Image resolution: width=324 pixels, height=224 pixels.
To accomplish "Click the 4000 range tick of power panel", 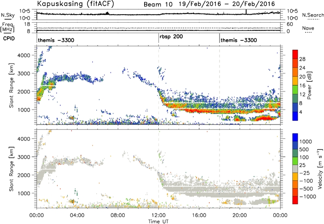I will (x=24, y=55).
